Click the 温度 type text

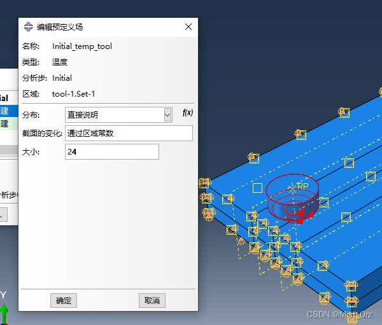(60, 62)
